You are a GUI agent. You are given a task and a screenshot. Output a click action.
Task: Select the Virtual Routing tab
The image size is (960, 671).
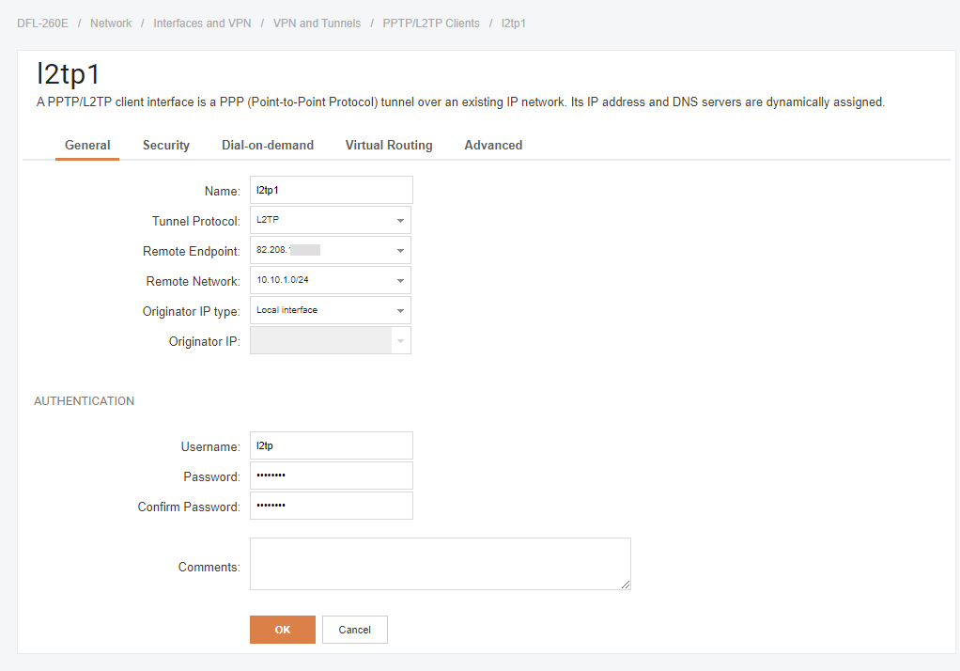pos(389,146)
